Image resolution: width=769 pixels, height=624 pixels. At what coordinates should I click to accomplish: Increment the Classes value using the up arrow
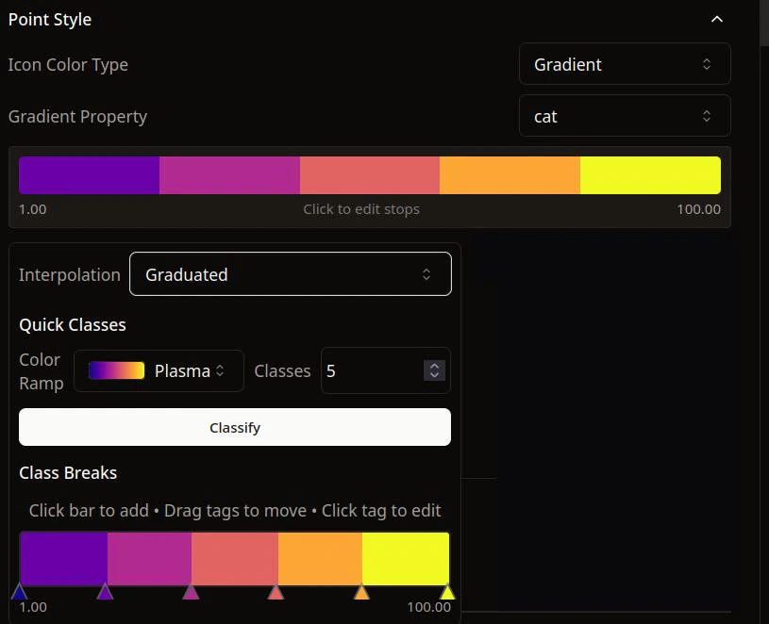click(x=433, y=364)
